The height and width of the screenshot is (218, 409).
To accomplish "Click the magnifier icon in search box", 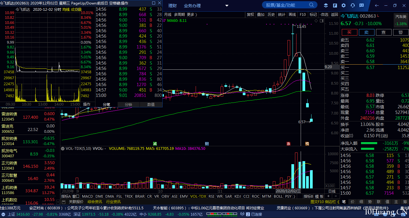I will pyautogui.click(x=311, y=5).
